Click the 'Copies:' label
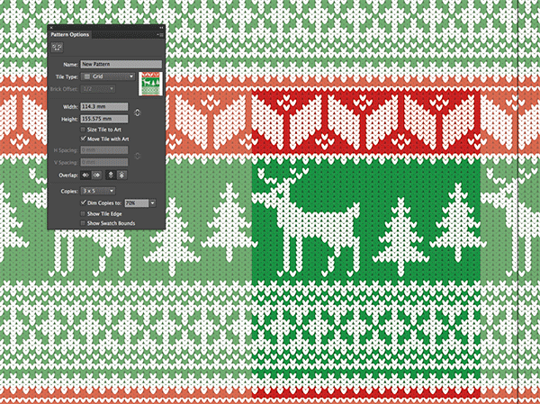The height and width of the screenshot is (404, 540). (x=69, y=191)
